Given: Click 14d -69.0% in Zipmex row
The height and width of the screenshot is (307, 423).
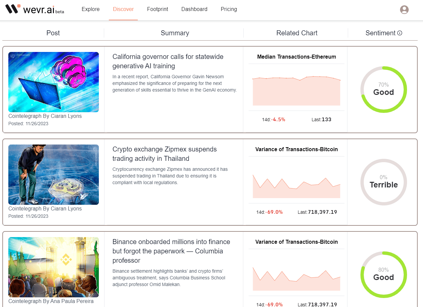Looking at the screenshot, I should pos(270,212).
